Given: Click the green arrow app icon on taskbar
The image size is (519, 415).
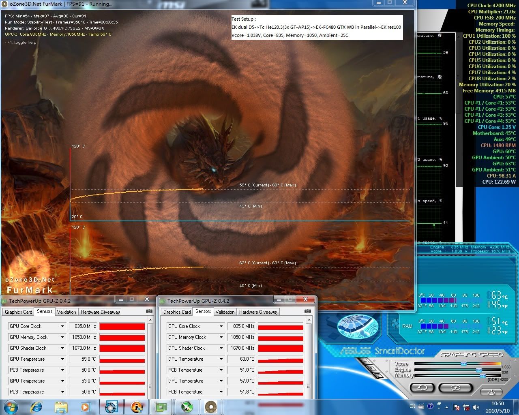Looking at the screenshot, I should pyautogui.click(x=187, y=406).
